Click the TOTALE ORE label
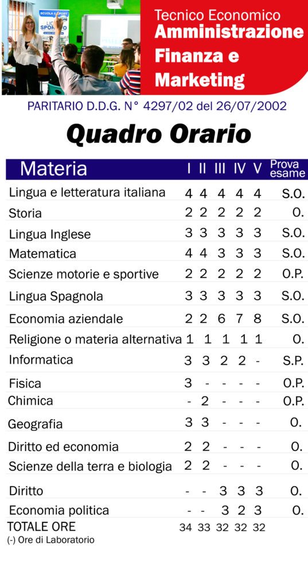 tap(41, 527)
